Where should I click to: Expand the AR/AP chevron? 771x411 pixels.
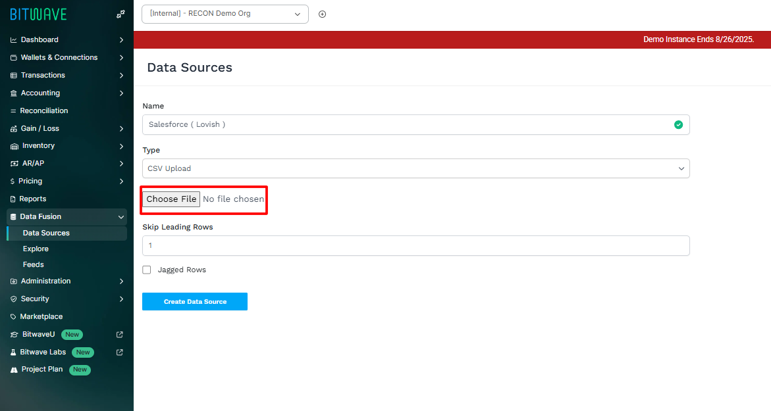click(121, 164)
